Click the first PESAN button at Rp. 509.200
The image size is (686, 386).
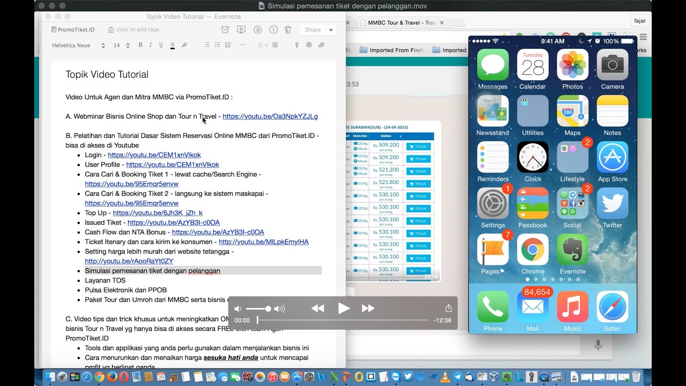[x=418, y=146]
